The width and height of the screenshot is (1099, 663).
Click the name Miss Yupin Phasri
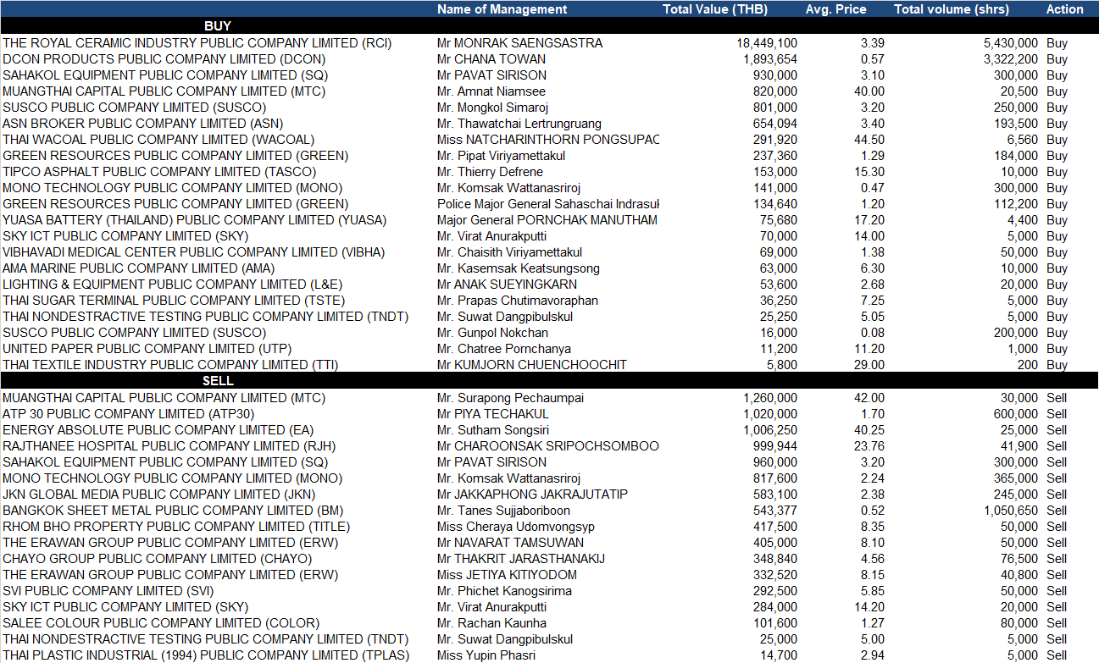click(x=486, y=655)
